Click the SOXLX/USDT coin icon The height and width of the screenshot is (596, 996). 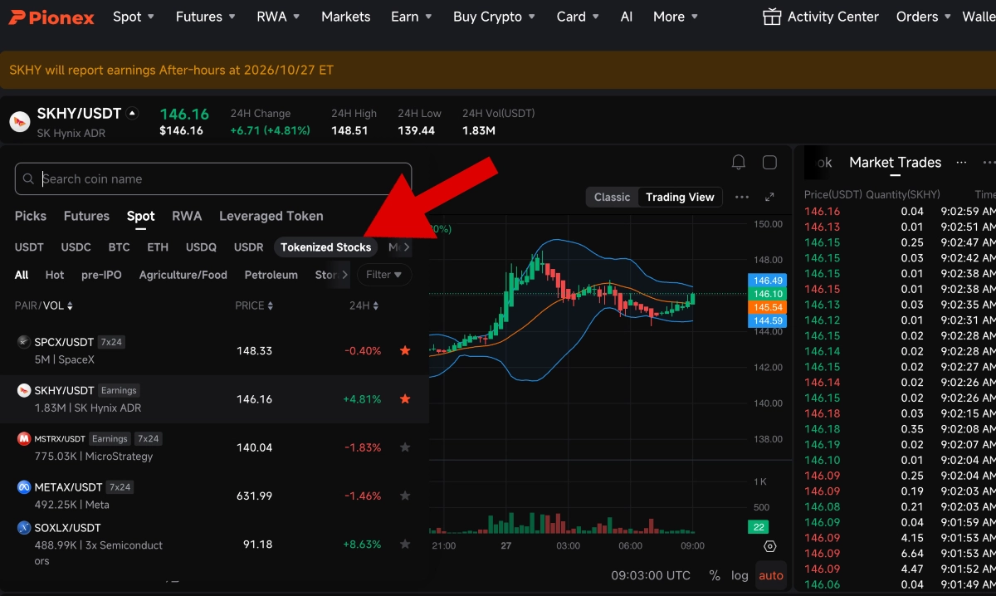click(x=24, y=528)
